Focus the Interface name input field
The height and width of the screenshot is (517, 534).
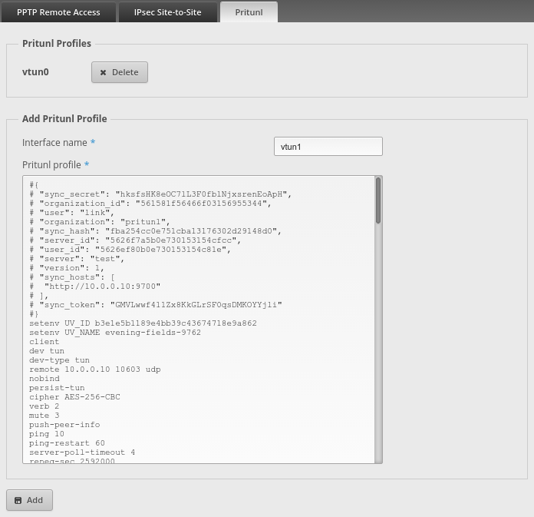click(x=328, y=147)
